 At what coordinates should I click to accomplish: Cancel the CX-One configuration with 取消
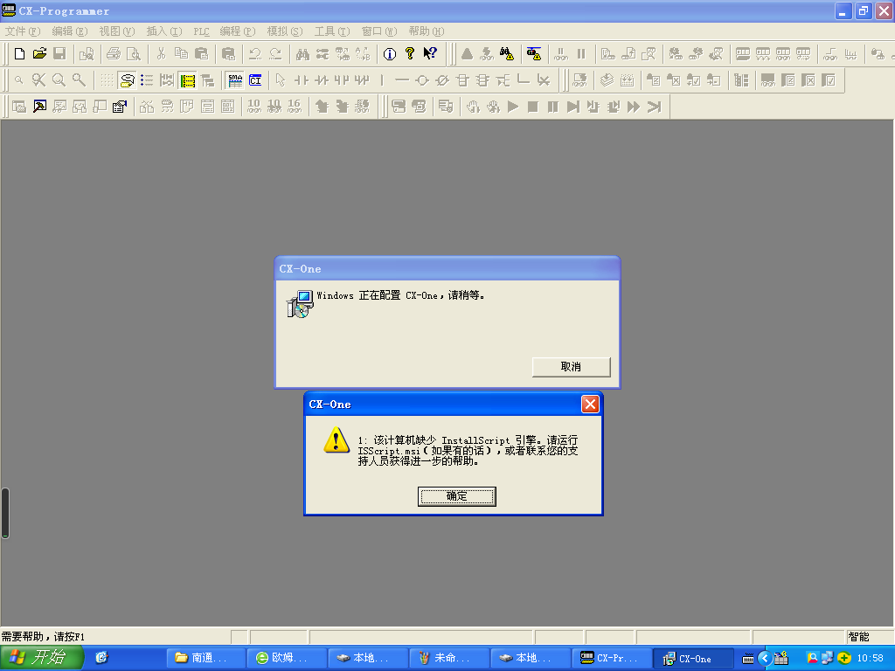click(x=571, y=367)
